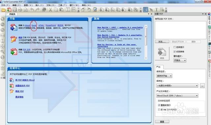Click the zoom in plus icon
This screenshot has width=211, height=125.
tap(3, 19)
